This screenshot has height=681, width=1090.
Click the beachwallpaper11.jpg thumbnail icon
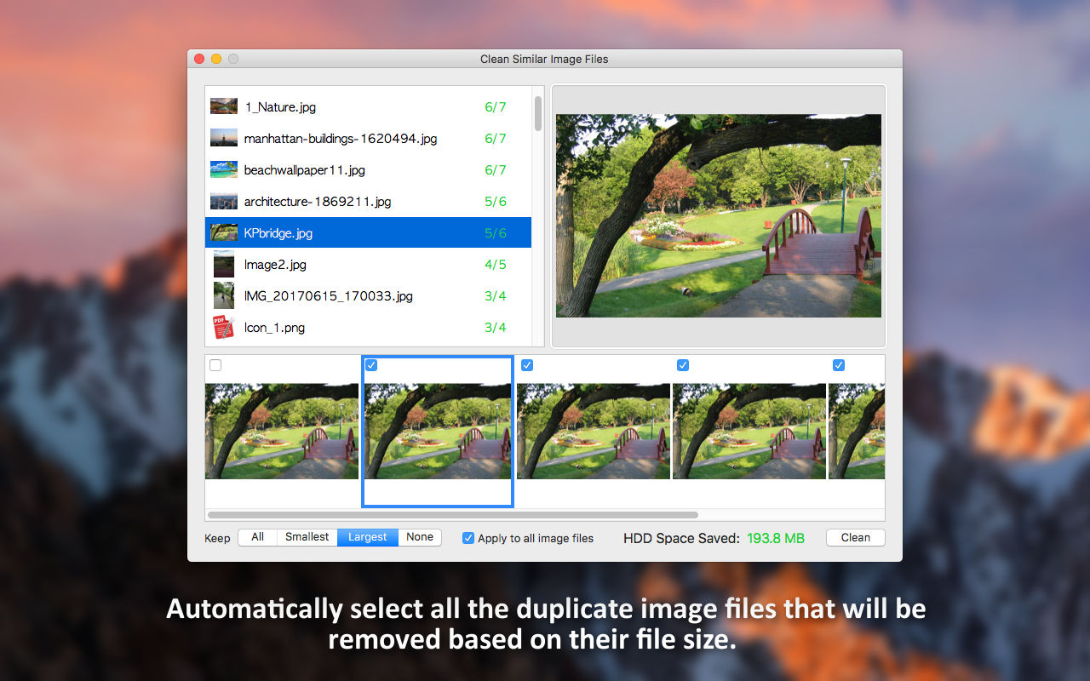(224, 169)
